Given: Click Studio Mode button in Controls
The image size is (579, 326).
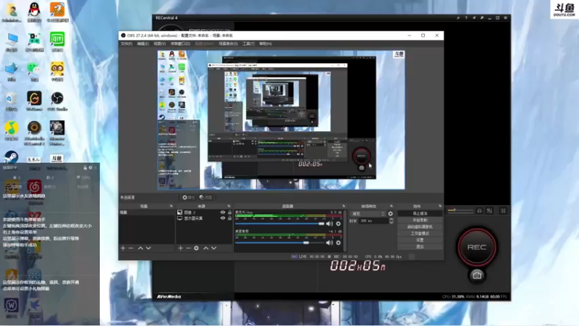Looking at the screenshot, I should (420, 233).
